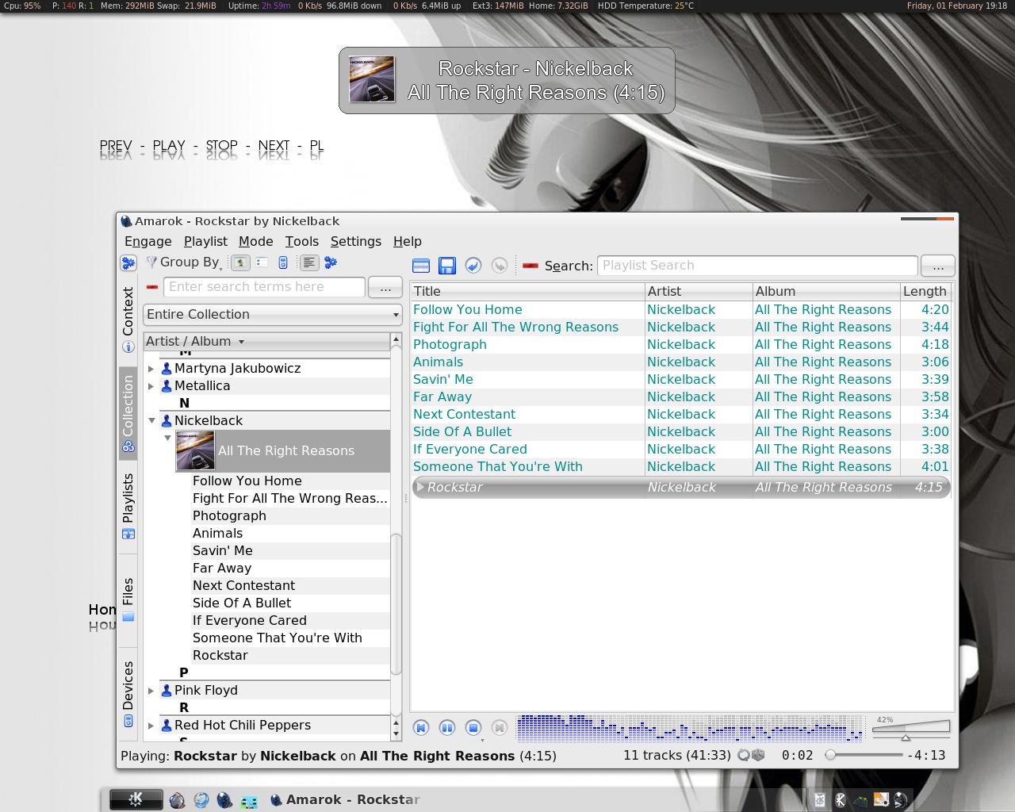The image size is (1015, 812).
Task: Click the Bluetooth tray icon
Action: pyautogui.click(x=840, y=800)
